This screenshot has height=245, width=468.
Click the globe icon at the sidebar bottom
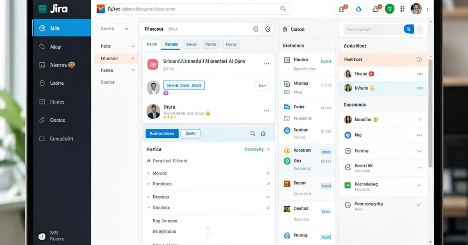coord(41,236)
